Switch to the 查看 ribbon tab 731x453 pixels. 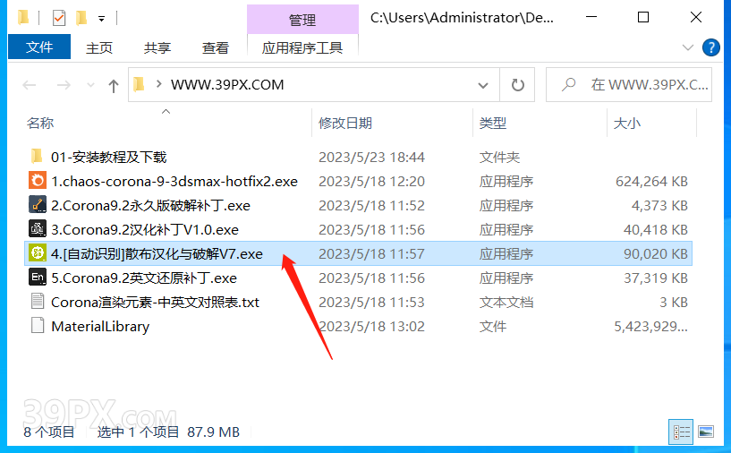click(216, 47)
